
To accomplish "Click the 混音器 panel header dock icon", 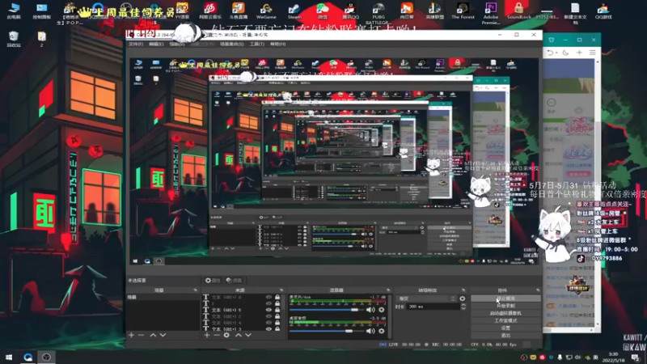I will click(388, 290).
